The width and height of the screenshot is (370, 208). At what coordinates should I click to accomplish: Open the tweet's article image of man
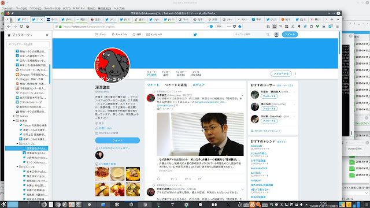[x=200, y=134]
